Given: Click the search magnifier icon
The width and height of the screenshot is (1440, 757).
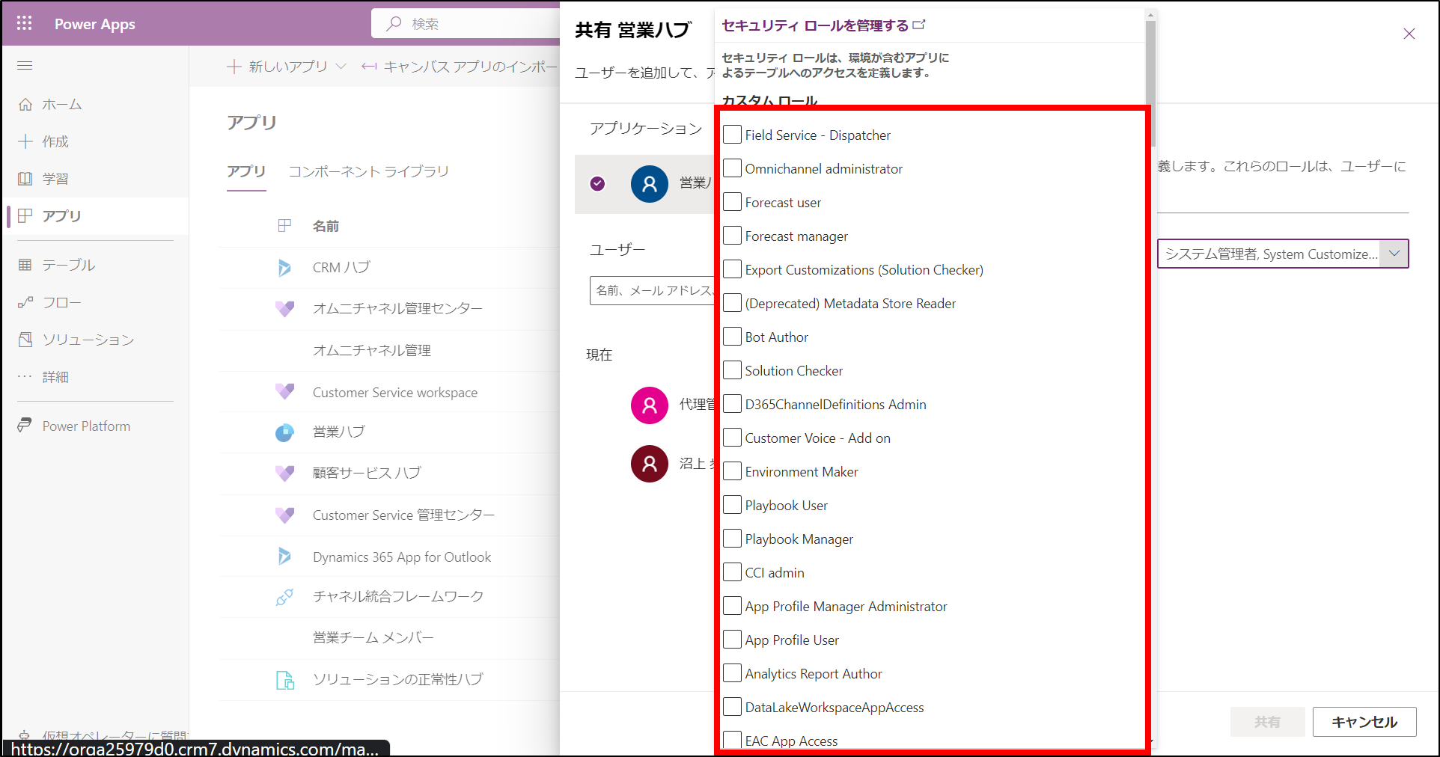Looking at the screenshot, I should tap(394, 24).
